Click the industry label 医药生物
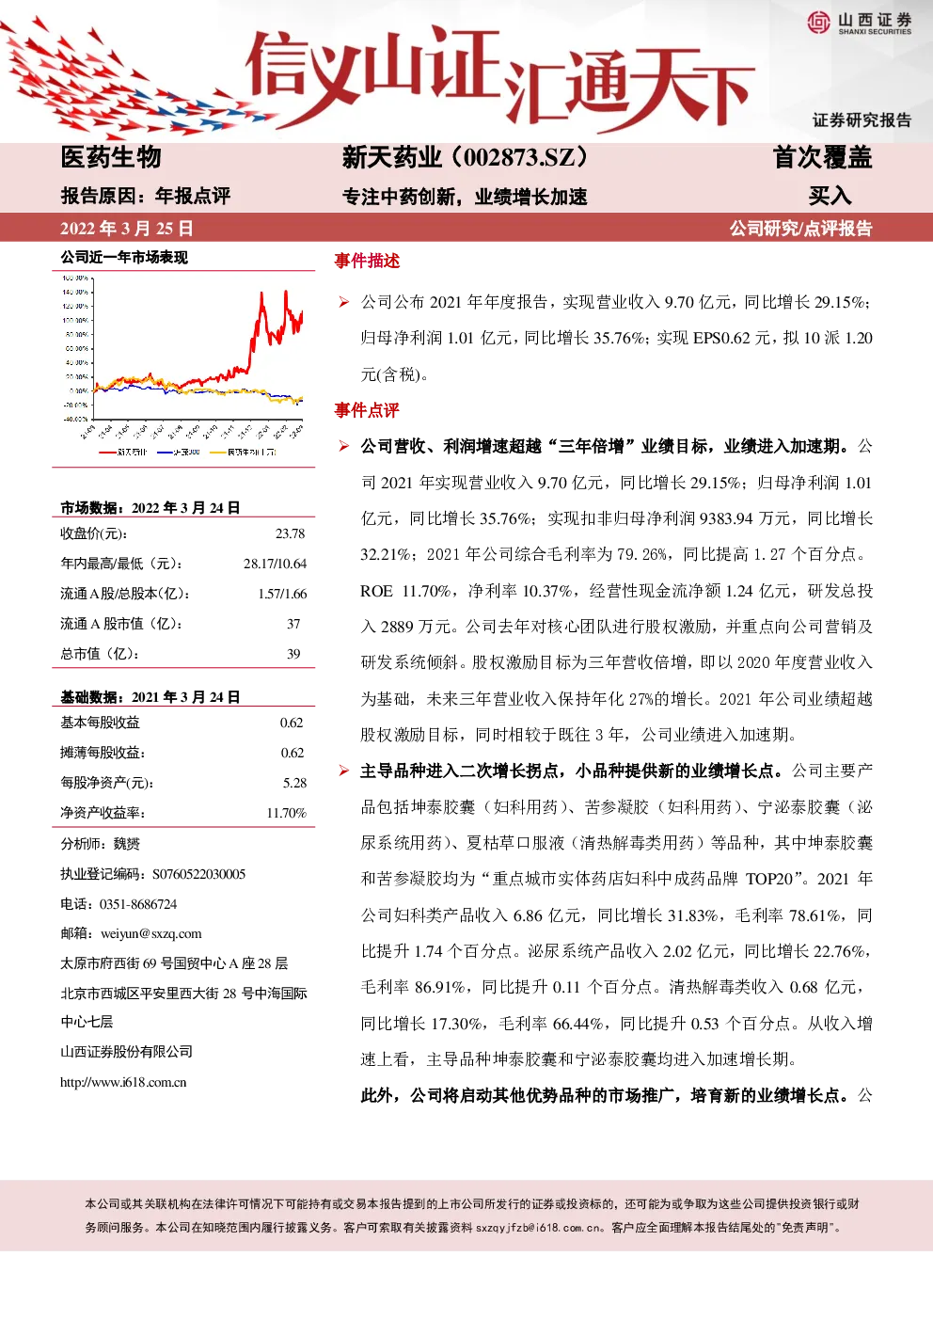Image resolution: width=933 pixels, height=1320 pixels. coord(111,157)
